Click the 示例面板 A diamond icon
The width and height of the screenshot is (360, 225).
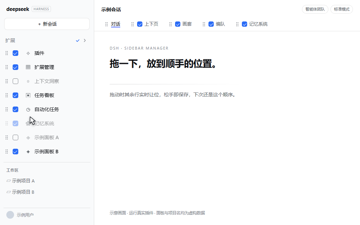coord(28,138)
